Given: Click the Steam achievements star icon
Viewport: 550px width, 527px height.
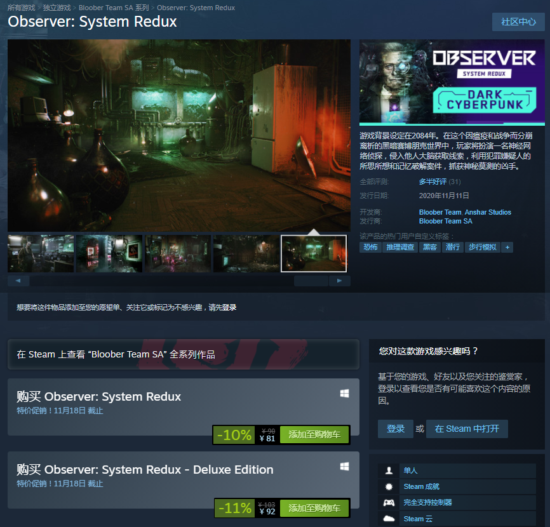Looking at the screenshot, I should pyautogui.click(x=389, y=486).
